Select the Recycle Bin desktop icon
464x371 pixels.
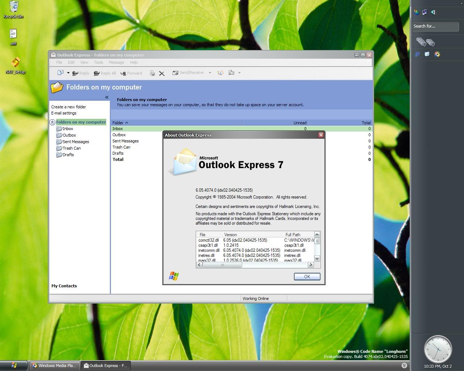coord(13,9)
